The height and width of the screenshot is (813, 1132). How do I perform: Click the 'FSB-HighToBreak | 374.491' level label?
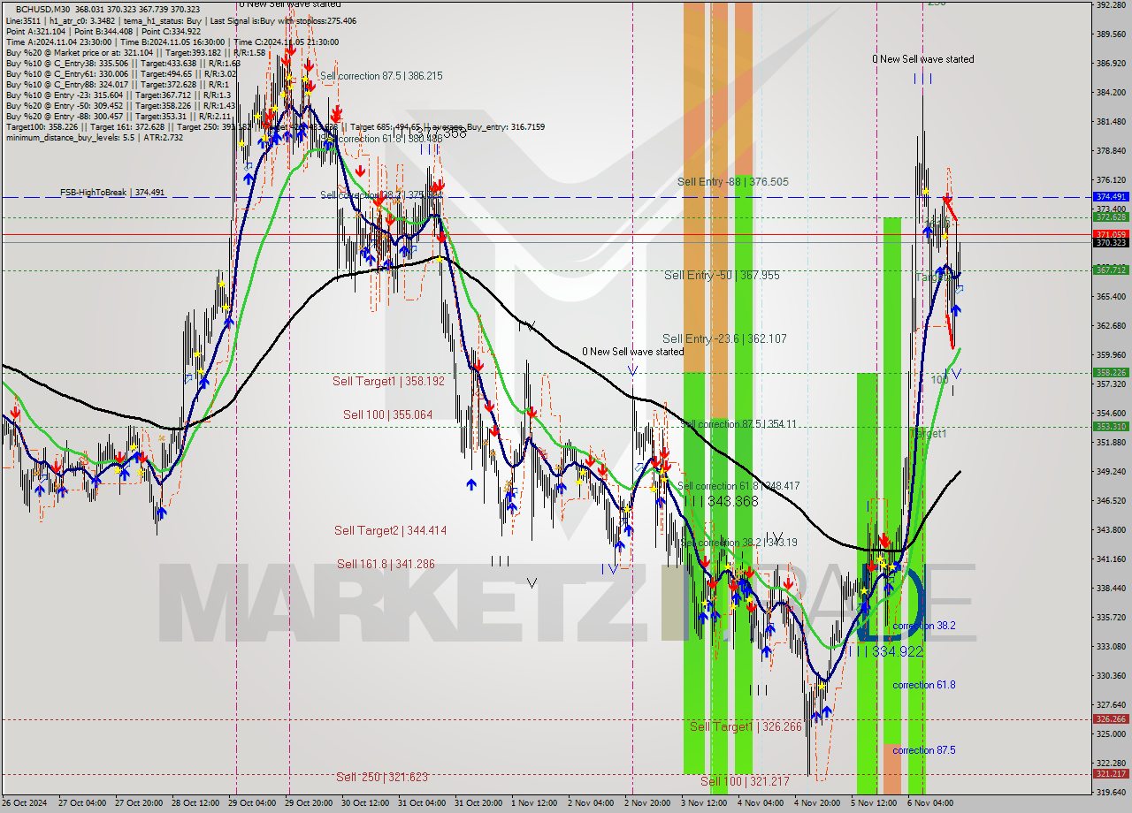click(112, 193)
